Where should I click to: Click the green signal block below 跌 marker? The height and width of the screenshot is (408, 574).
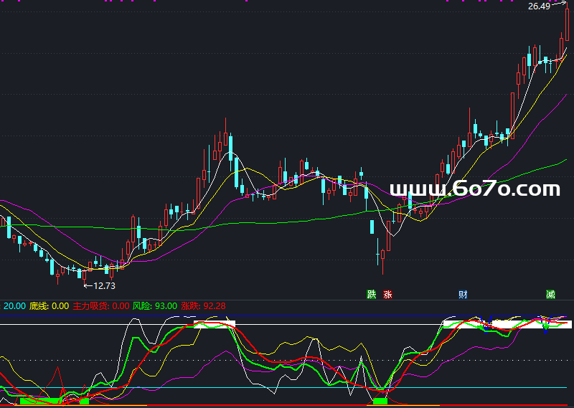380,401
